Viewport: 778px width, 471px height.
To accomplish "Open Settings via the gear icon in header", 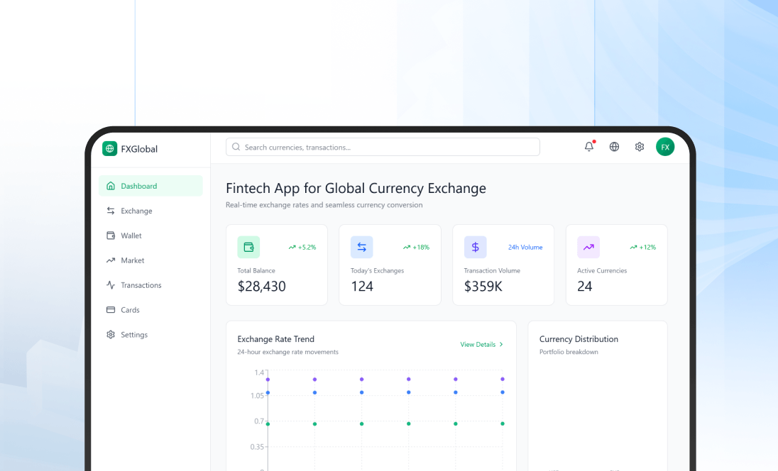I will 639,147.
